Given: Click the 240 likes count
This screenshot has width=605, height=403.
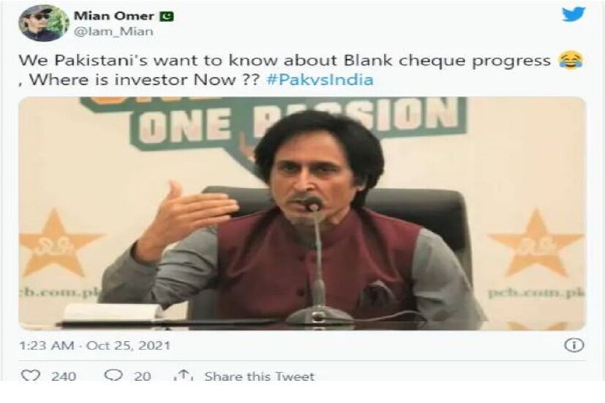Looking at the screenshot, I should 64,376.
